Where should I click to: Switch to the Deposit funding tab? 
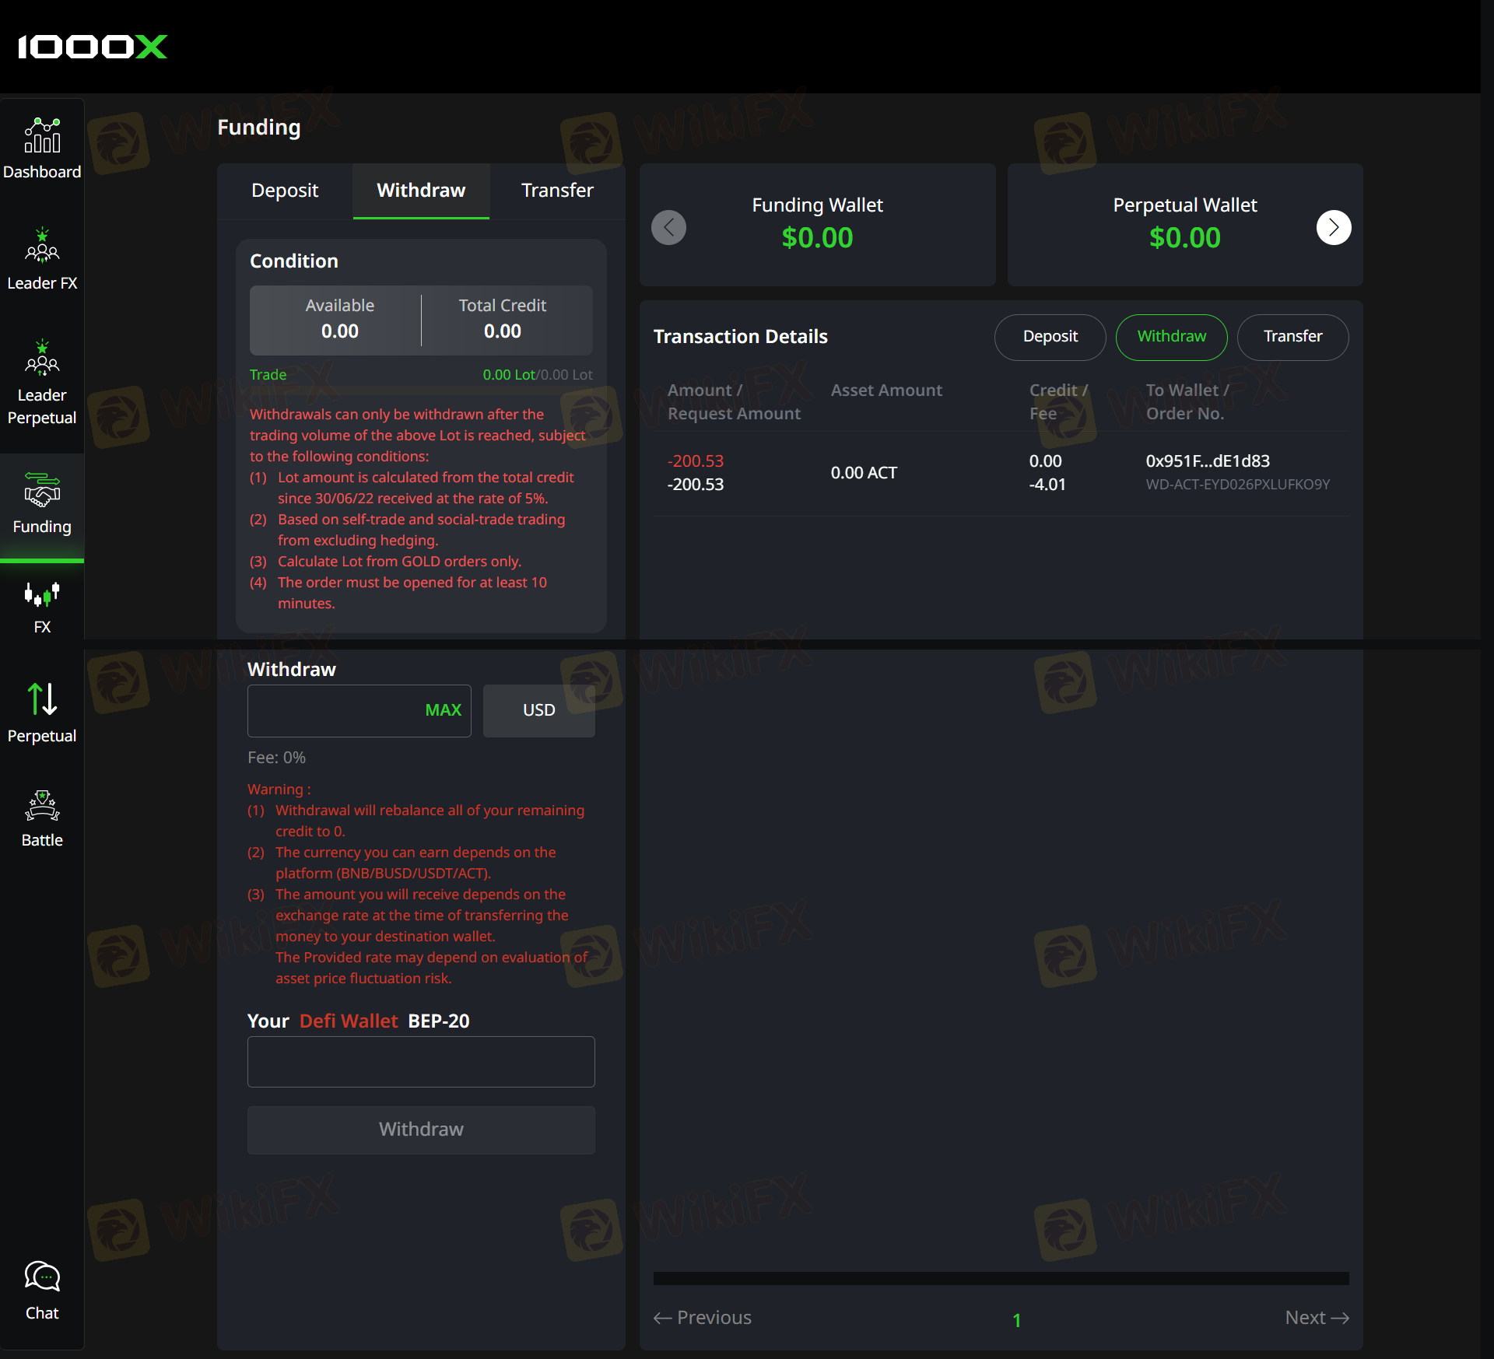click(285, 191)
